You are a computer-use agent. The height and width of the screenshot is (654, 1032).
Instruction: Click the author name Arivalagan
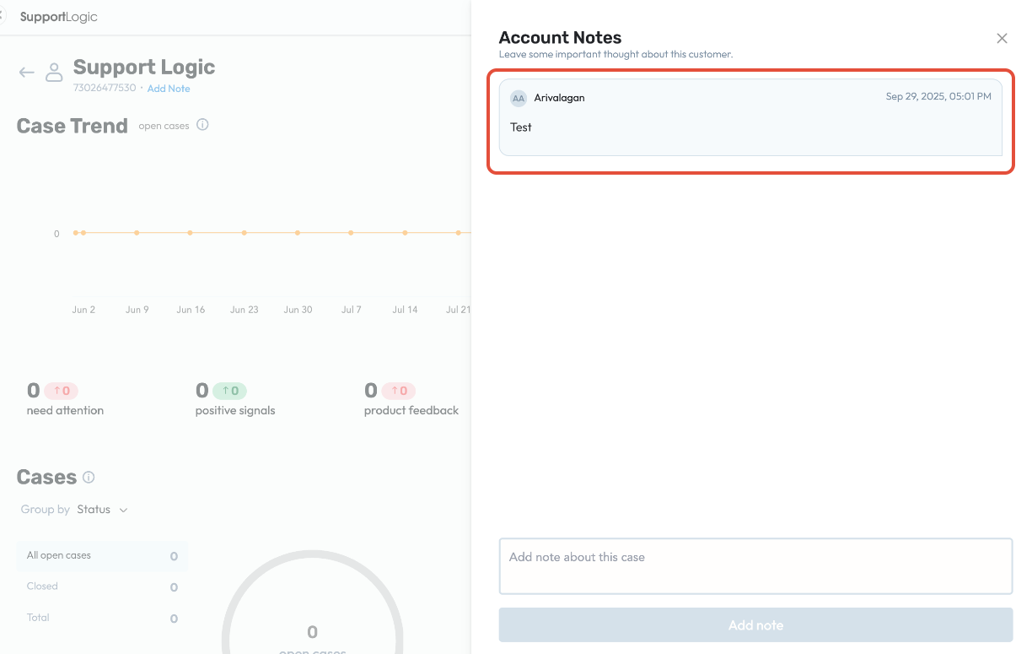[559, 98]
